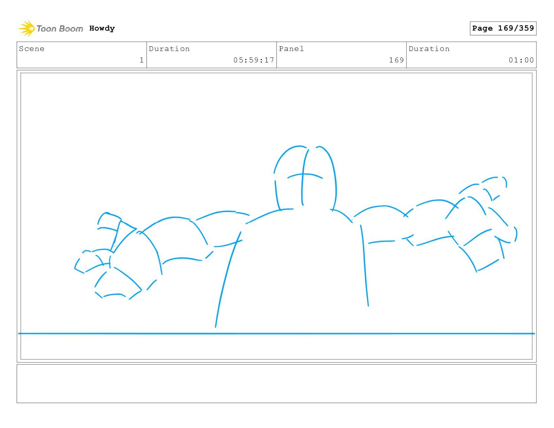Click the 'Page 169/359' box
Screen dimensions: 554x428
tap(503, 28)
